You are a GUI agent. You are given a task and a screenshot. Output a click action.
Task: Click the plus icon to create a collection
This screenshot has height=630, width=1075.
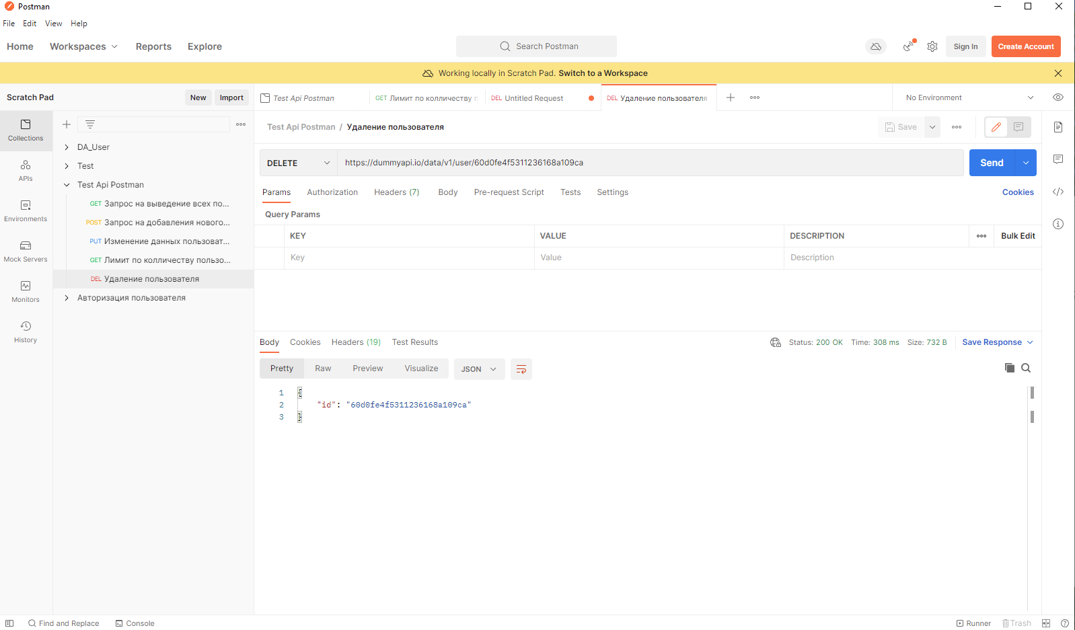point(67,124)
